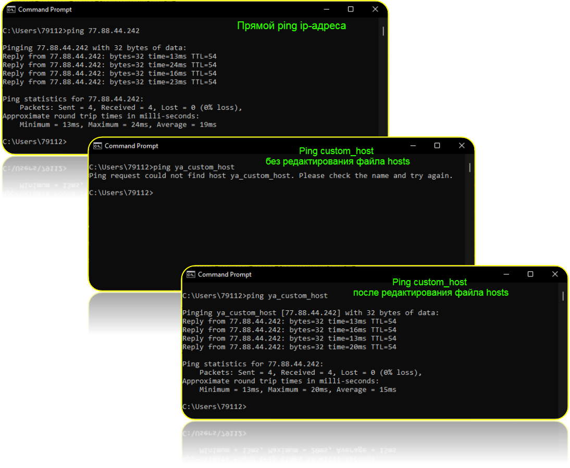Click the reply line with time=23ms
This screenshot has height=468, width=570.
109,82
